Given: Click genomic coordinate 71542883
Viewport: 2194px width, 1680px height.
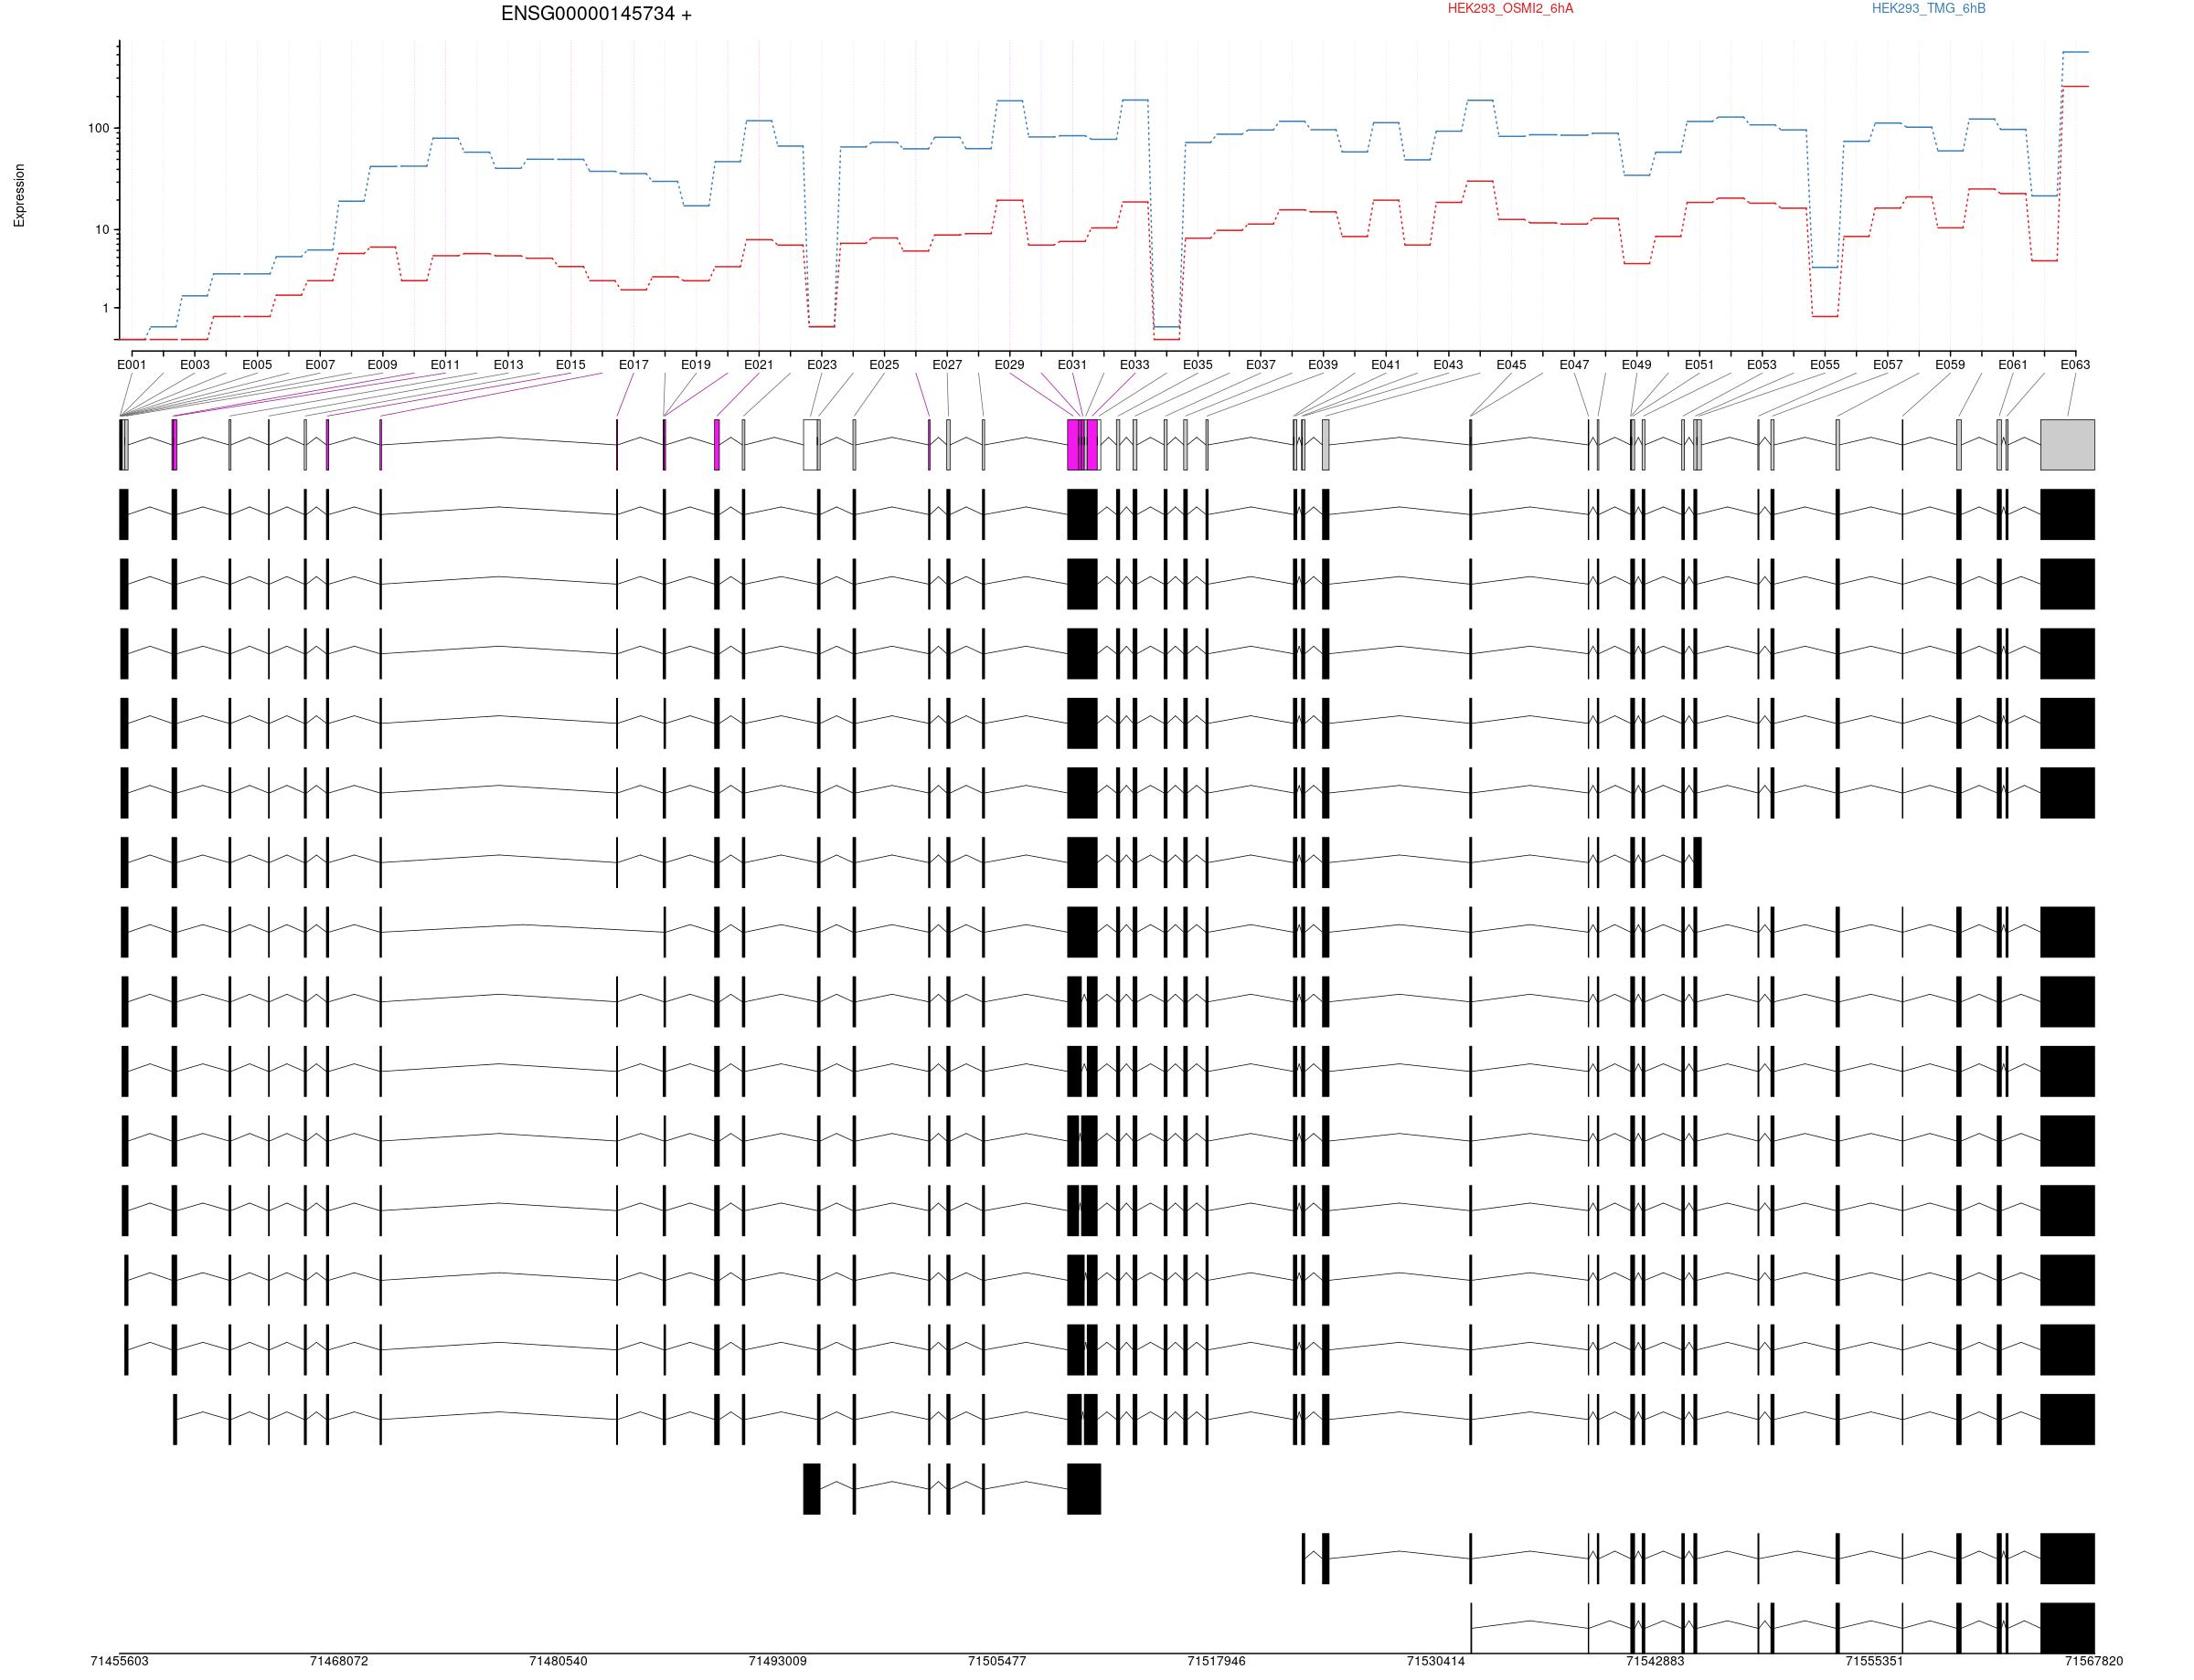Looking at the screenshot, I should (1655, 1661).
